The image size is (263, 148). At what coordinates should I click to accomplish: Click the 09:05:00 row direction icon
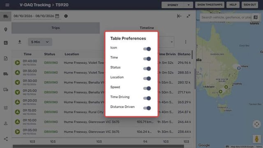click(17, 132)
